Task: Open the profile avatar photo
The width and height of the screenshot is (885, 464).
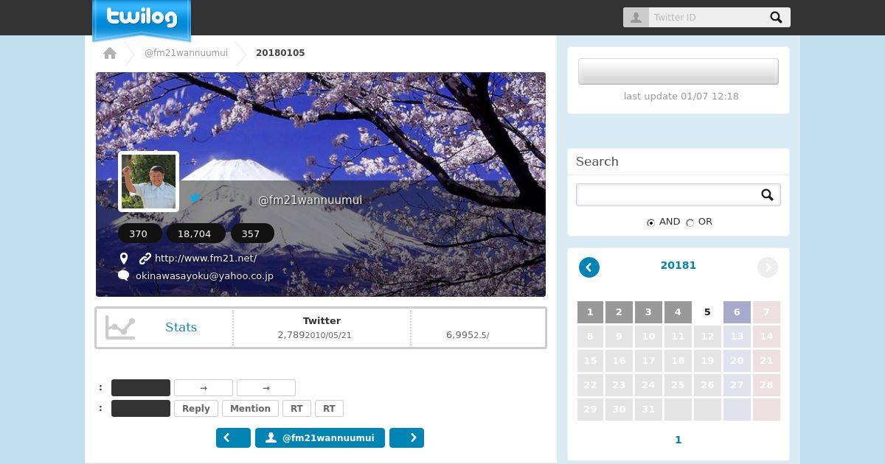Action: coord(149,181)
